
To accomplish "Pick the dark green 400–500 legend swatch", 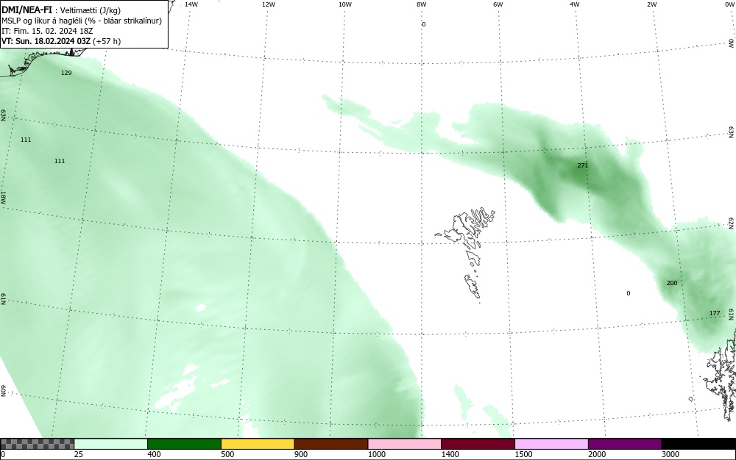I will (184, 444).
